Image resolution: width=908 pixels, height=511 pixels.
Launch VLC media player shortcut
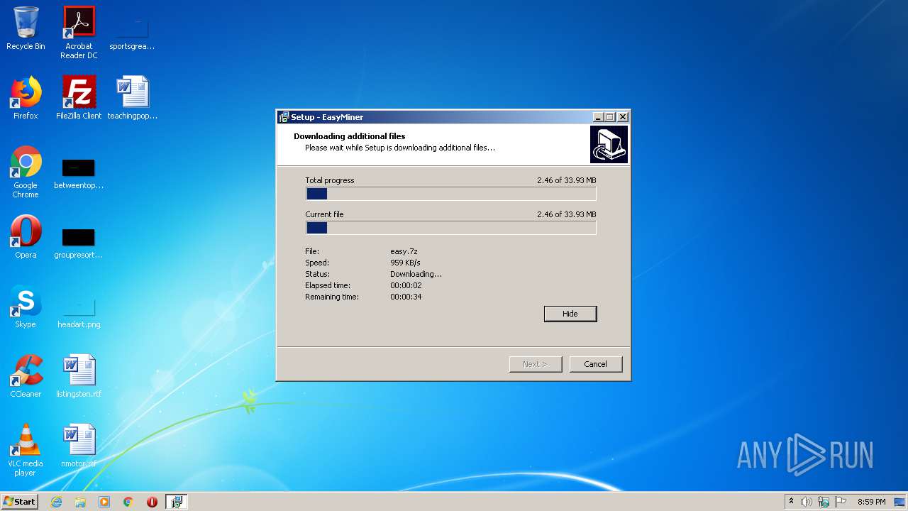[26, 450]
